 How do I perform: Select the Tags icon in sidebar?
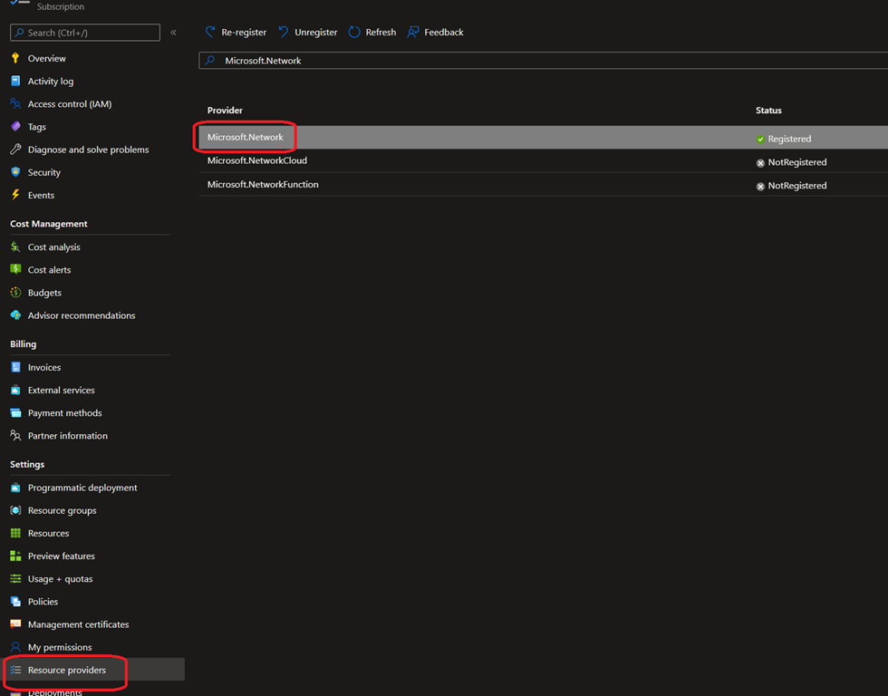click(x=15, y=127)
